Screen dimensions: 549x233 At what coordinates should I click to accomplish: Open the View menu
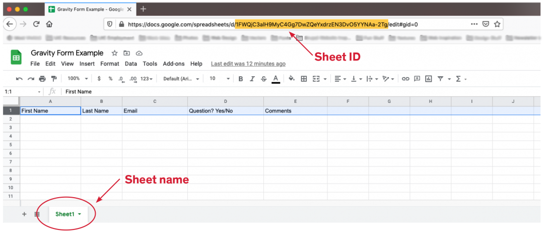point(67,64)
